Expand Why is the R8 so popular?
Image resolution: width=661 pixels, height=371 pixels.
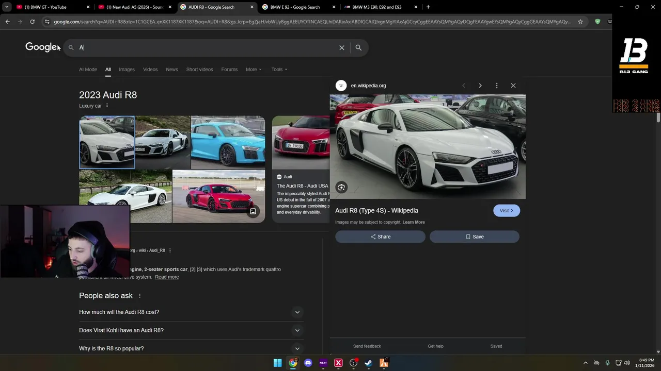(191, 348)
